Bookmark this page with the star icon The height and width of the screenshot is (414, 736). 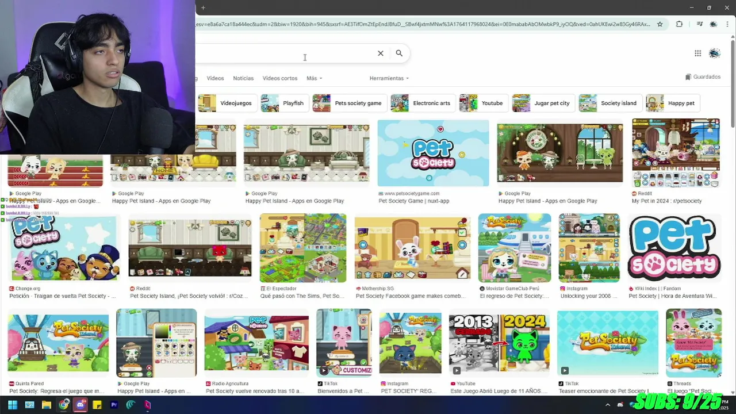(660, 24)
